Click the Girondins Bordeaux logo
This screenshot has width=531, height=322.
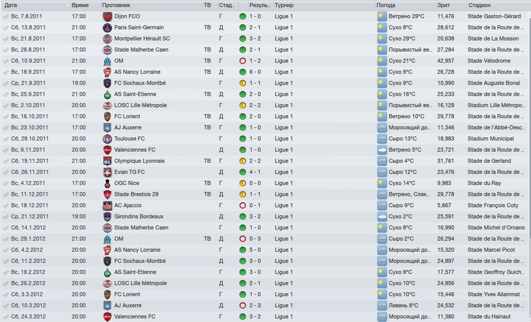pyautogui.click(x=107, y=216)
